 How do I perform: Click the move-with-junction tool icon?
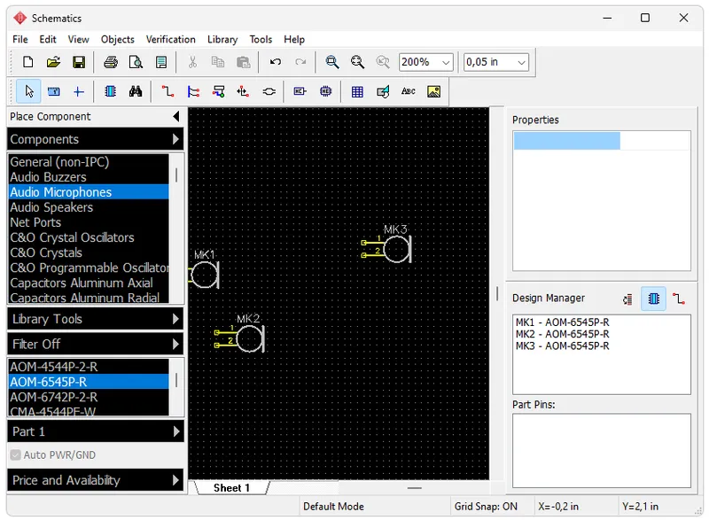tap(243, 92)
